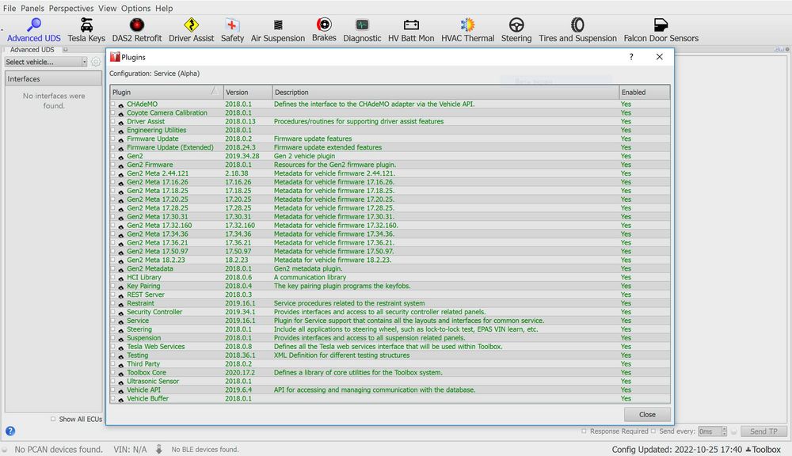Toggle the Response Required checkbox
Screen dimensions: 792x456
pos(584,431)
